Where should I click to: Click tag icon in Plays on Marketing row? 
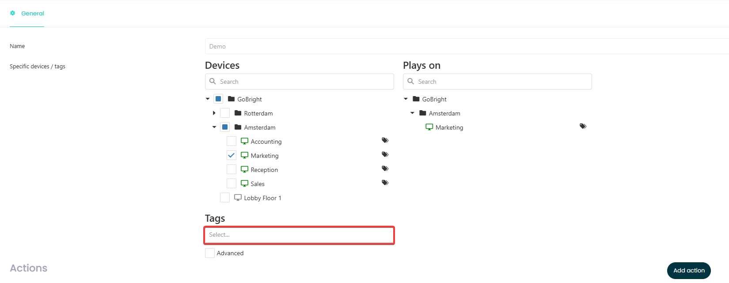point(583,126)
